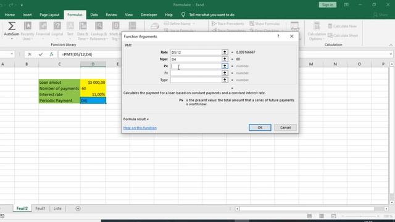This screenshot has width=395, height=222.
Task: Switch to the Insert tab
Action: click(27, 15)
